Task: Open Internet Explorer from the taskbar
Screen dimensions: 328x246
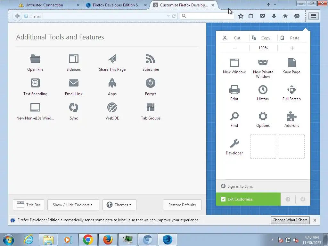Action: (29, 240)
